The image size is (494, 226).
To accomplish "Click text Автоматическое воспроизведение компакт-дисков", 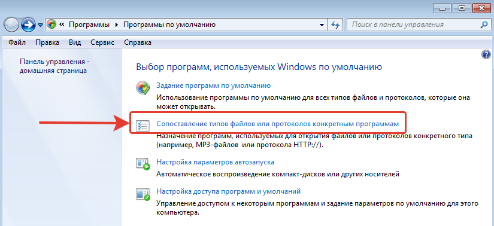I will (278, 174).
